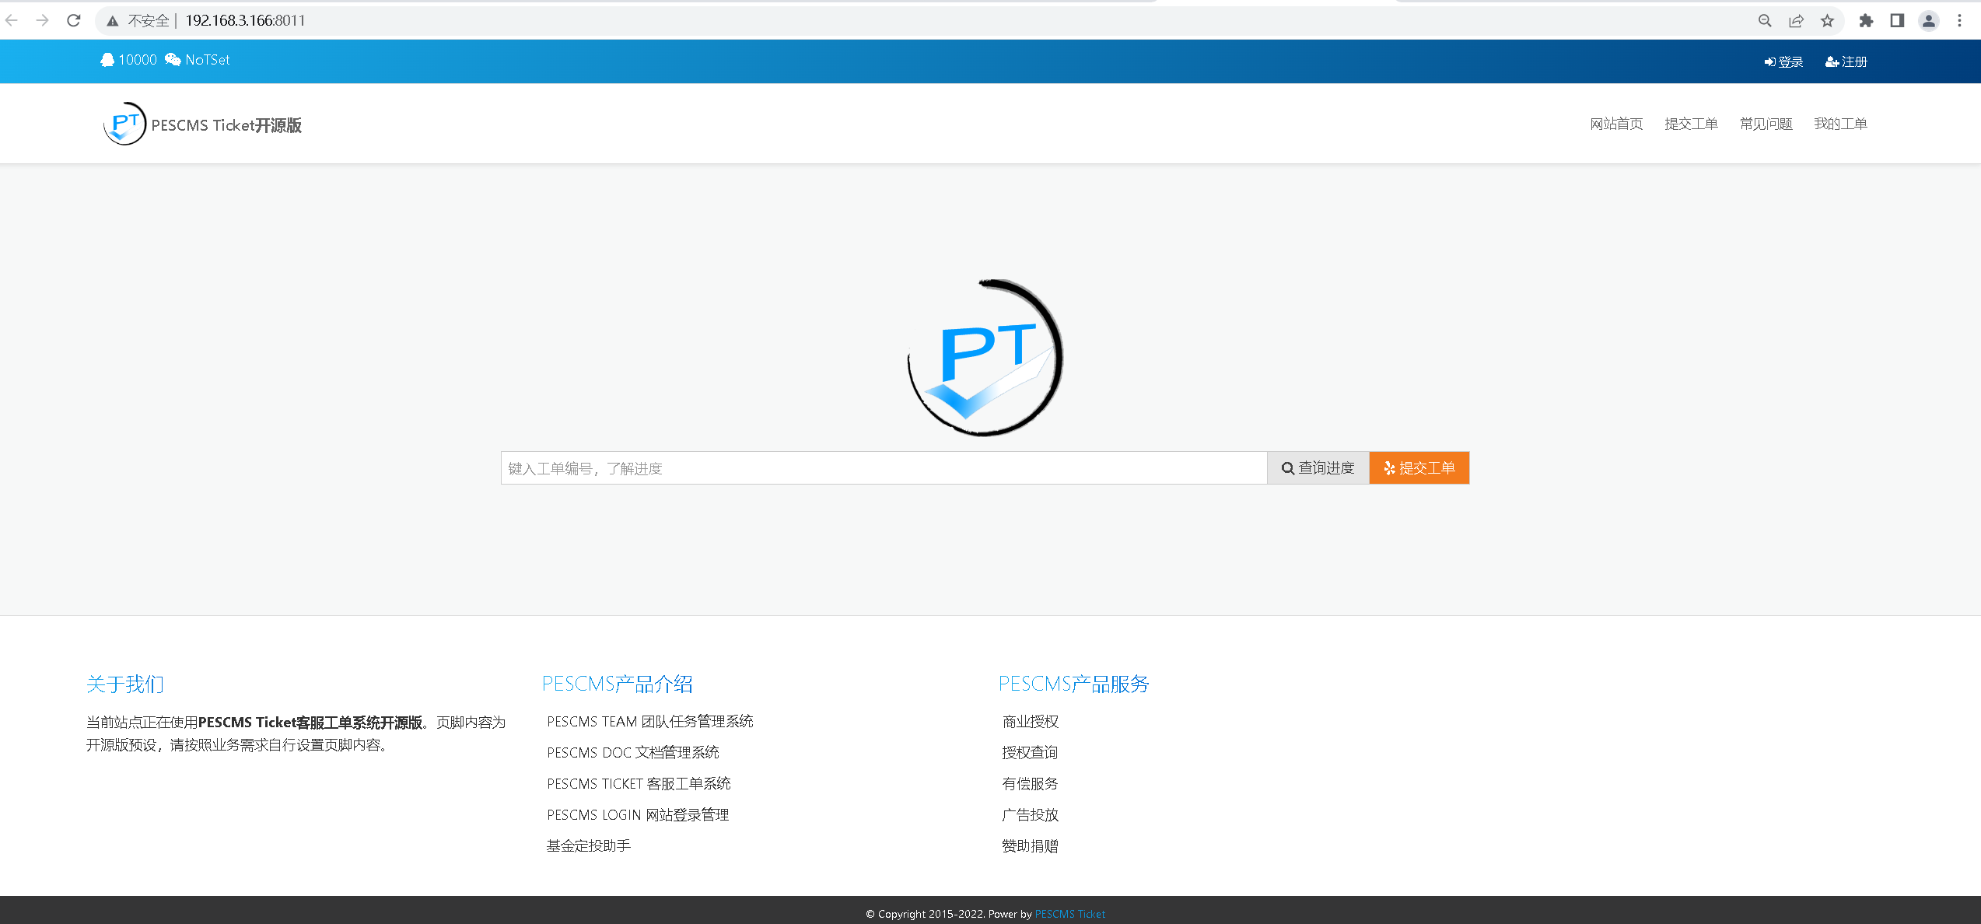Image resolution: width=1981 pixels, height=924 pixels.
Task: Open the 网站首页 nav item
Action: [x=1616, y=124]
